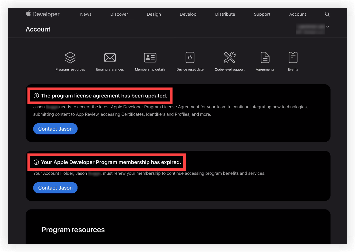Expand the team account dropdown chevron
Screen dimensions: 355x252
[x=328, y=27]
